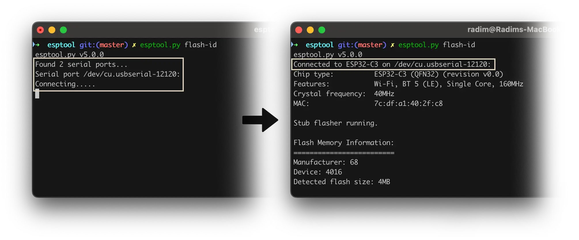579x240 pixels.
Task: Close the radim@Radims-MacBook terminal window
Action: coord(299,30)
